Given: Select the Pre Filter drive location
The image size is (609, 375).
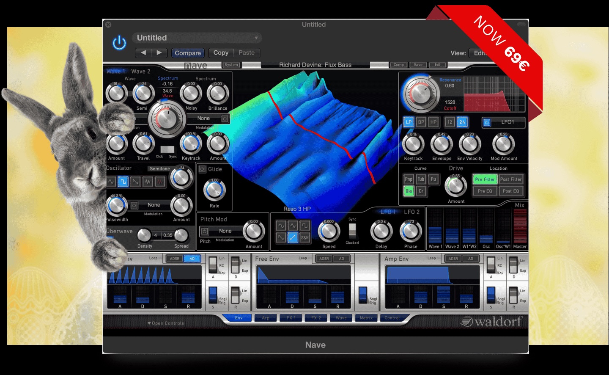Looking at the screenshot, I should 485,179.
